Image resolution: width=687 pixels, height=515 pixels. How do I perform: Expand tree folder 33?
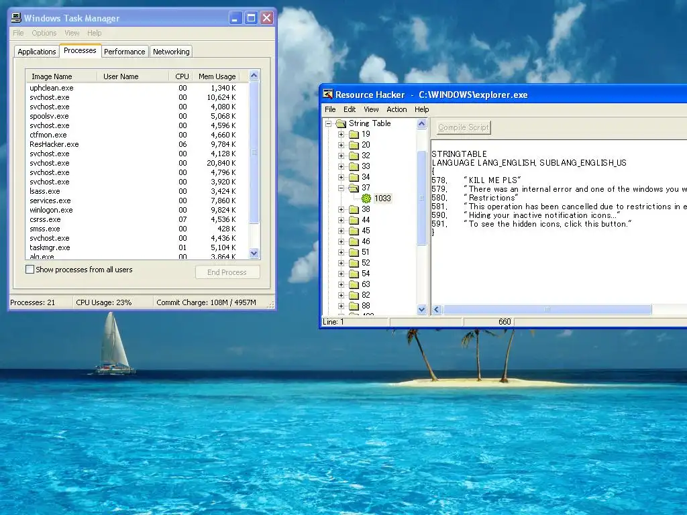(341, 166)
